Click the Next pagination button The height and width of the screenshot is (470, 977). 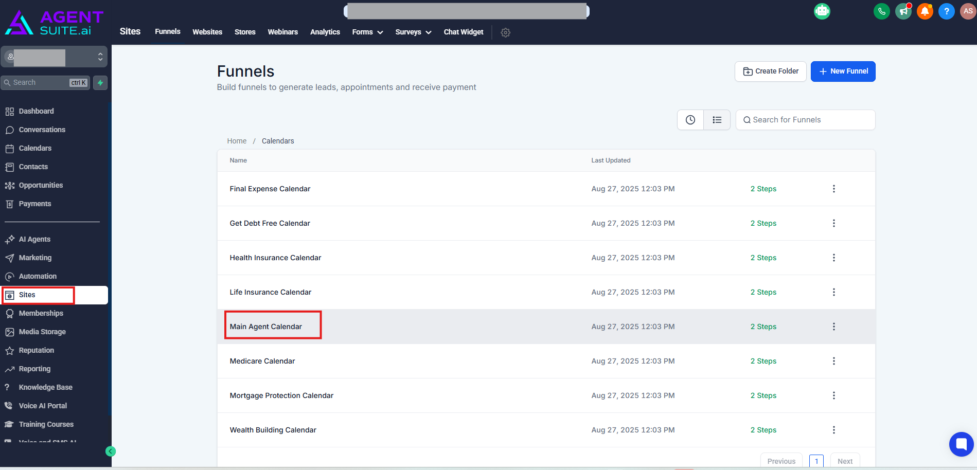pyautogui.click(x=845, y=461)
